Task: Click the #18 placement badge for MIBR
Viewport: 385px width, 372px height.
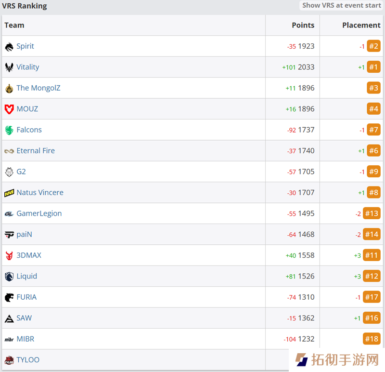Action: [372, 339]
